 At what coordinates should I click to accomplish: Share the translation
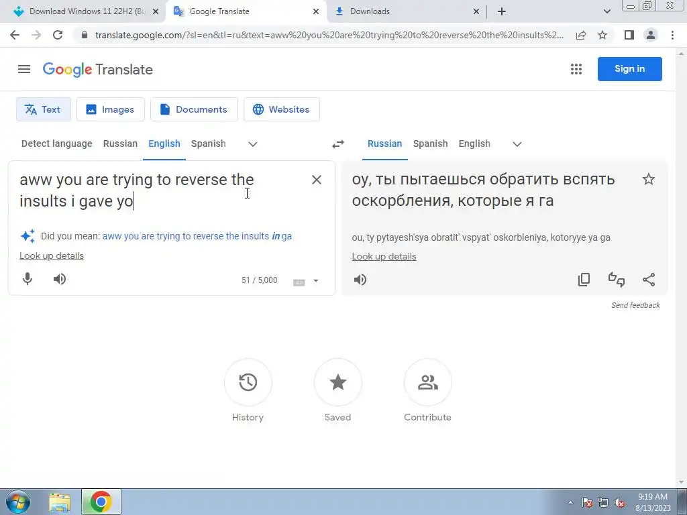[x=649, y=280]
